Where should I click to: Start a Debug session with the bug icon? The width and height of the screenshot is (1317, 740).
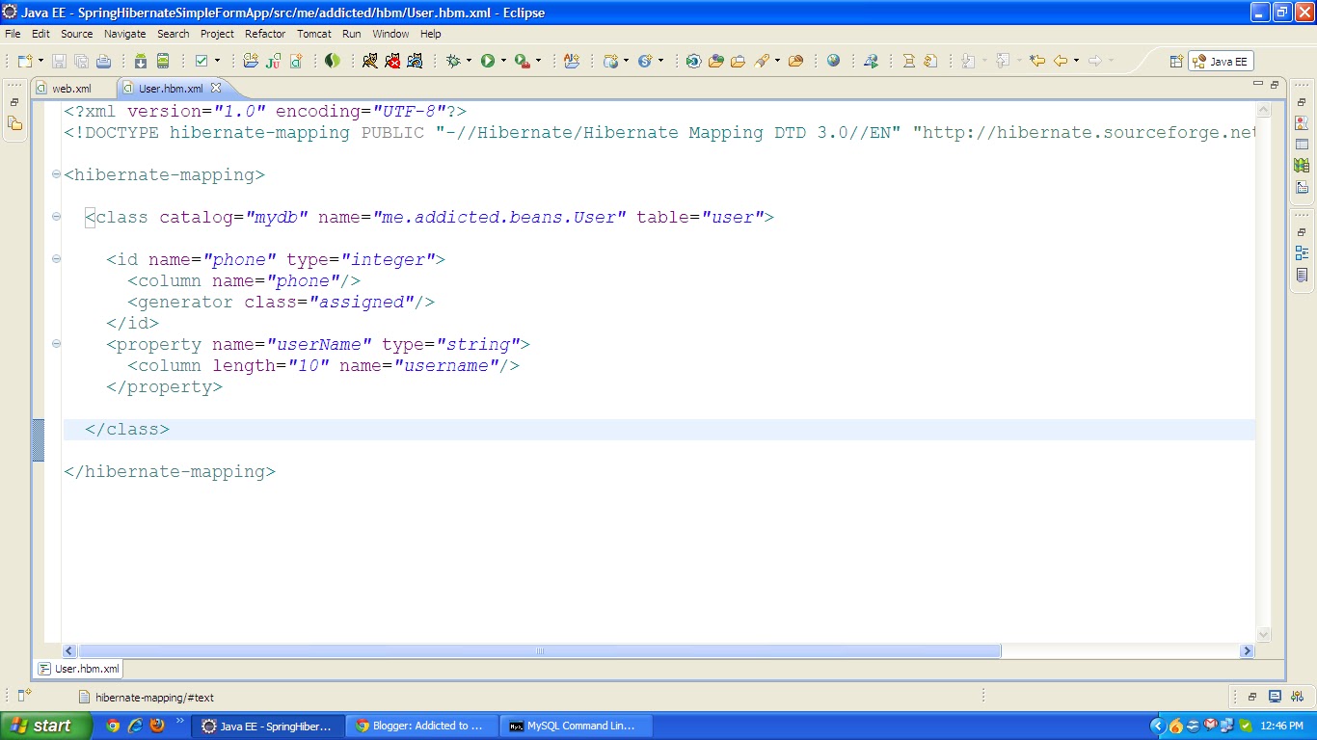pos(455,60)
